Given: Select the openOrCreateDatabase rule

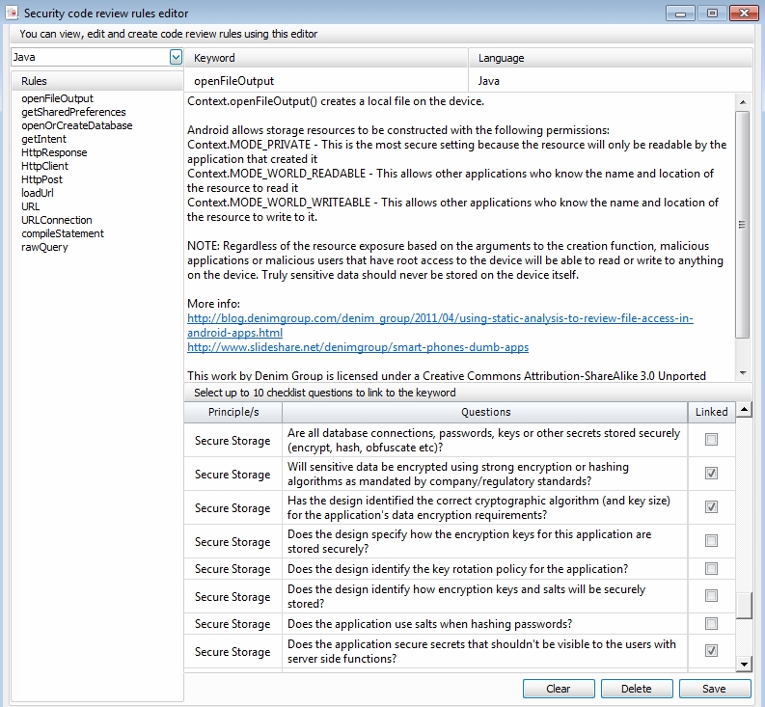Looking at the screenshot, I should (x=76, y=125).
